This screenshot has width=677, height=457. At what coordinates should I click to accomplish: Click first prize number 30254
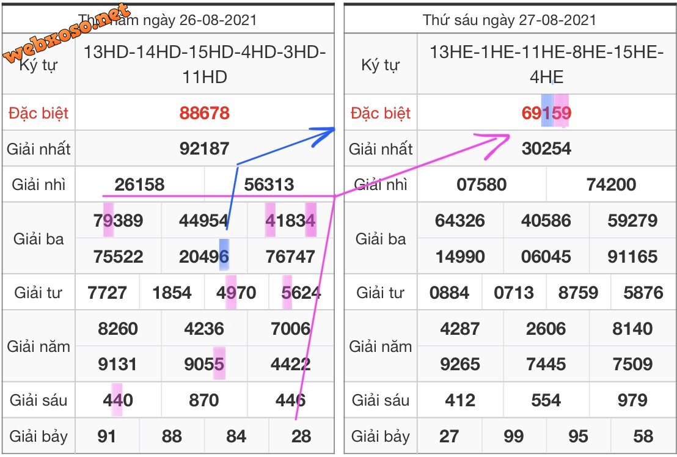coord(546,149)
